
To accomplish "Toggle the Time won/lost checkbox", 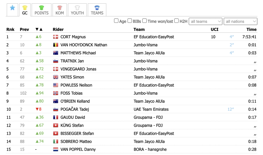I will 144,21.
